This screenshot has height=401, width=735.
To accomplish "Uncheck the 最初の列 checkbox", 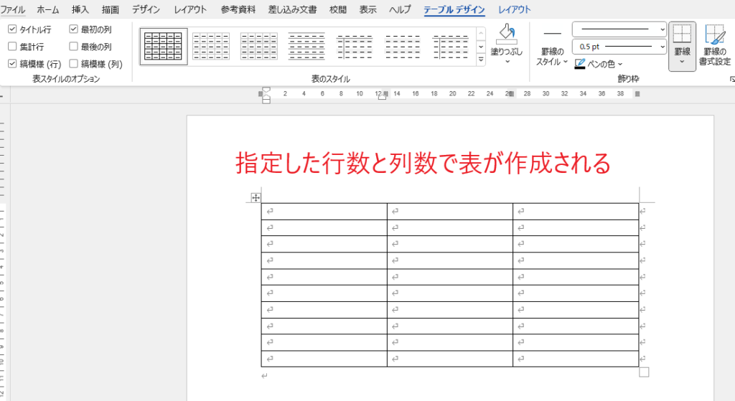I will tap(74, 29).
